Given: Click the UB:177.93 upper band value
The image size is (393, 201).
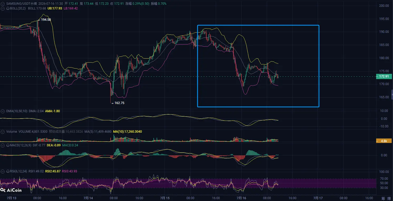Looking at the screenshot, I should pyautogui.click(x=55, y=8).
